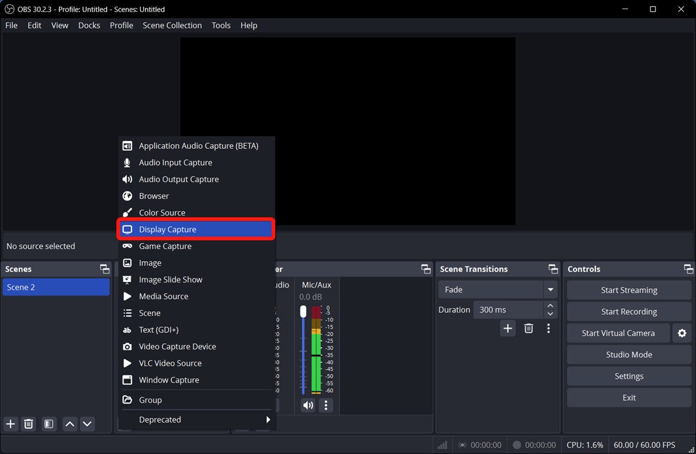Open Virtual Camera settings gear
696x454 pixels.
682,333
